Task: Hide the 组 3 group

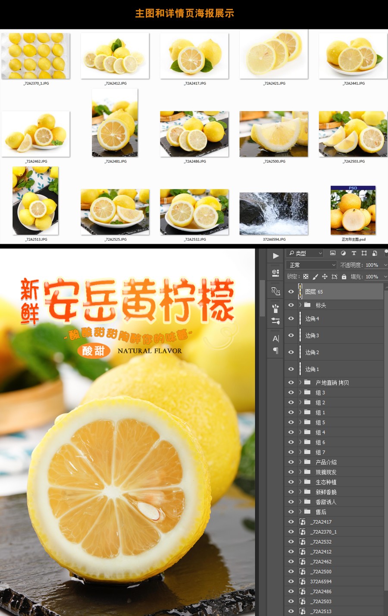Action: pyautogui.click(x=291, y=392)
